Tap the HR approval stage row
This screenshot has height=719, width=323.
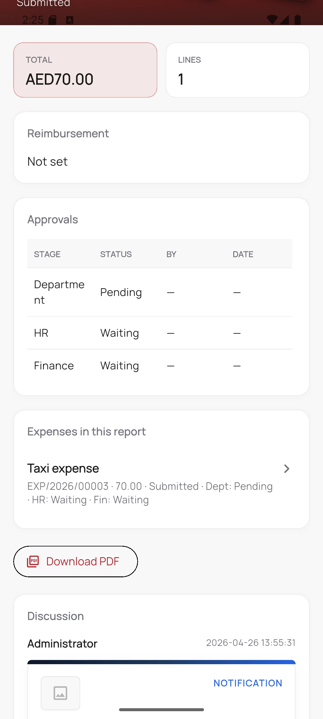(160, 333)
